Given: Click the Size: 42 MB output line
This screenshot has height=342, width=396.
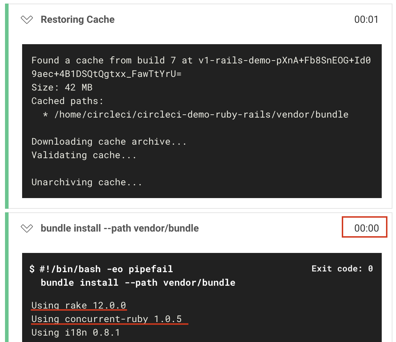Looking at the screenshot, I should pyautogui.click(x=62, y=88).
